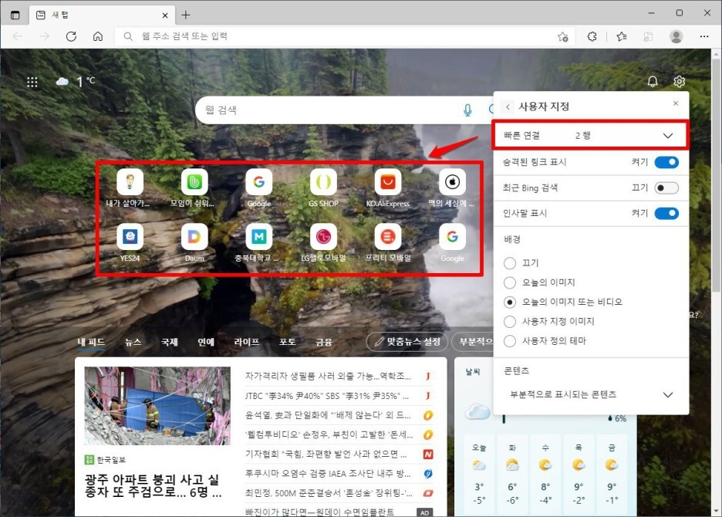This screenshot has height=517, width=722.
Task: Select 사용자 지정 이미지 option
Action: [x=510, y=321]
